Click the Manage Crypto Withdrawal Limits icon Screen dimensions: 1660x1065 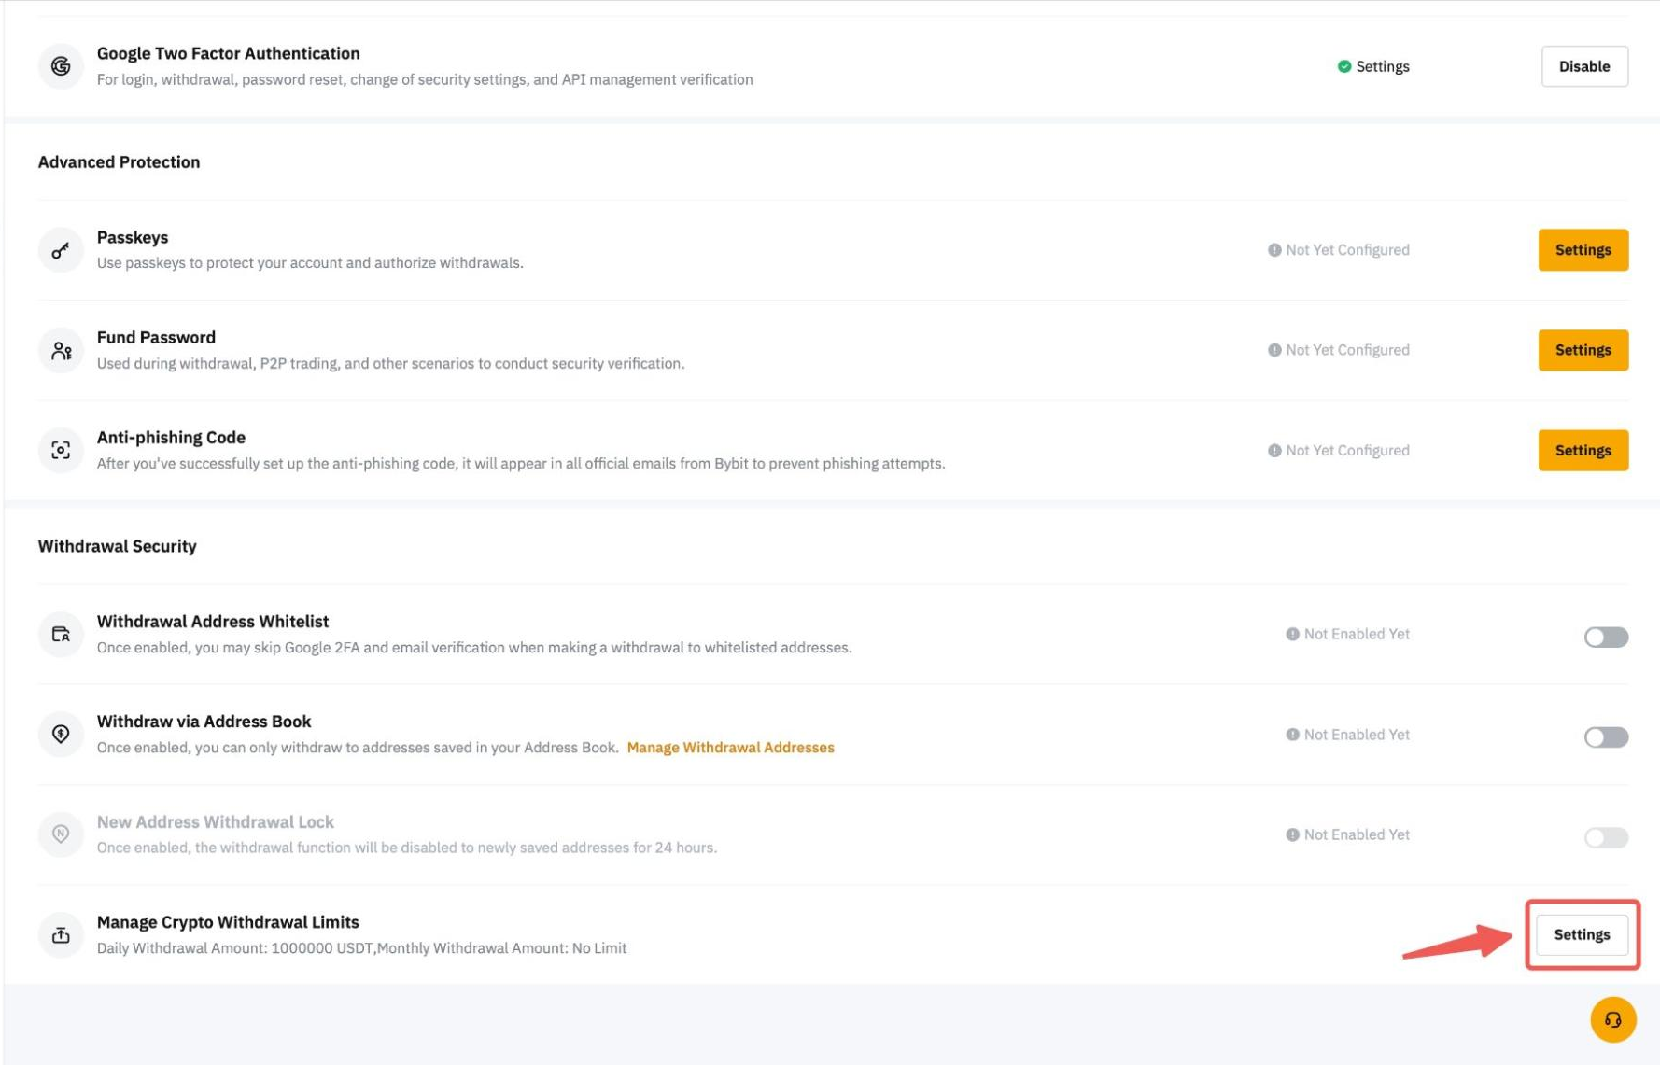(x=61, y=935)
